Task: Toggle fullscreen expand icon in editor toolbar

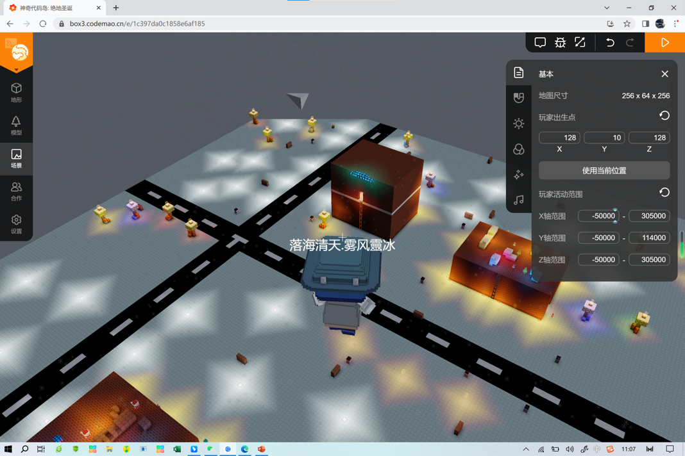Action: click(580, 42)
